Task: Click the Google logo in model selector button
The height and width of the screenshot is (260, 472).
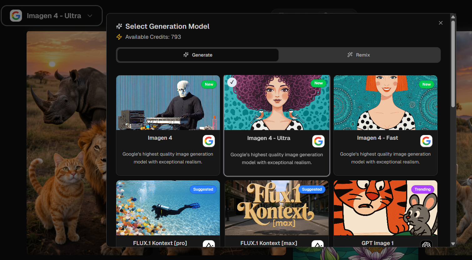Action: [x=16, y=16]
